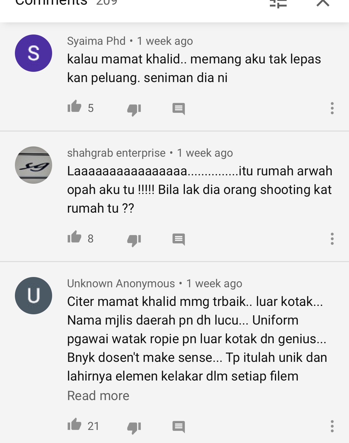
Task: Expand comment with Read more
Action: pos(98,396)
